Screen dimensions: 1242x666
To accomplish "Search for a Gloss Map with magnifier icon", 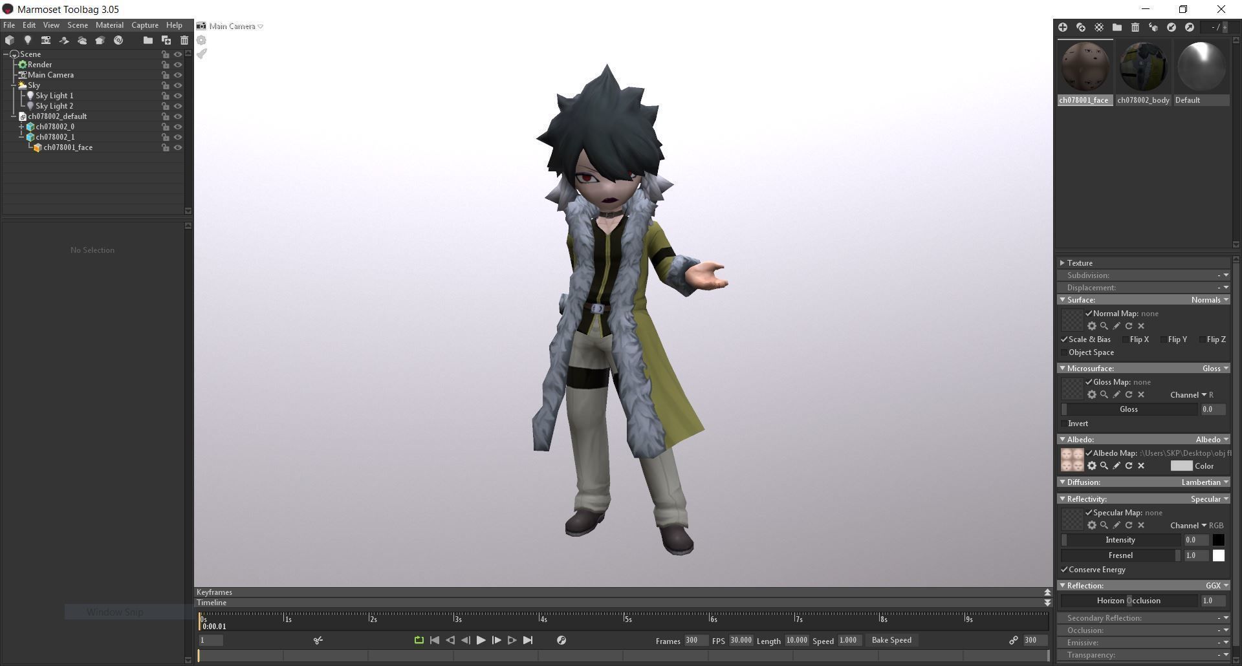I will point(1104,394).
